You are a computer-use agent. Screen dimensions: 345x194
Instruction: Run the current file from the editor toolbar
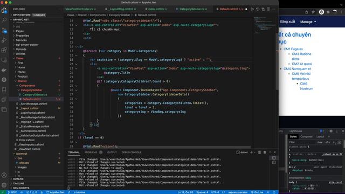[252, 9]
